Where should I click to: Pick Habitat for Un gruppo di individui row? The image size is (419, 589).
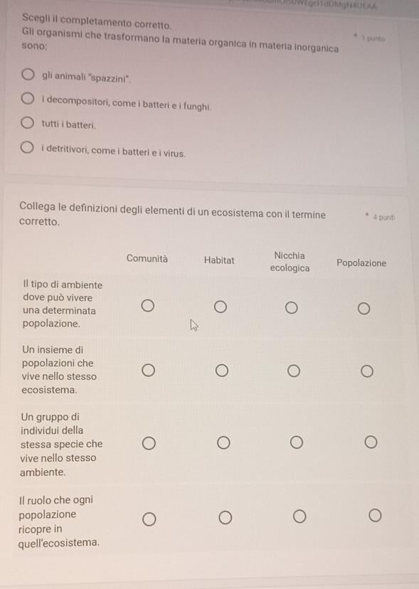click(223, 443)
